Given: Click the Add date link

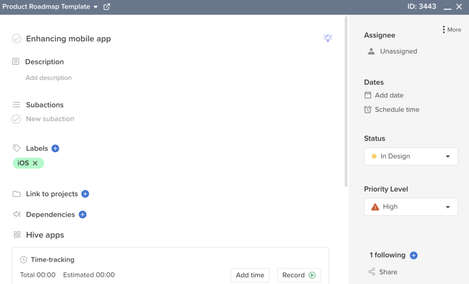Looking at the screenshot, I should click(389, 95).
